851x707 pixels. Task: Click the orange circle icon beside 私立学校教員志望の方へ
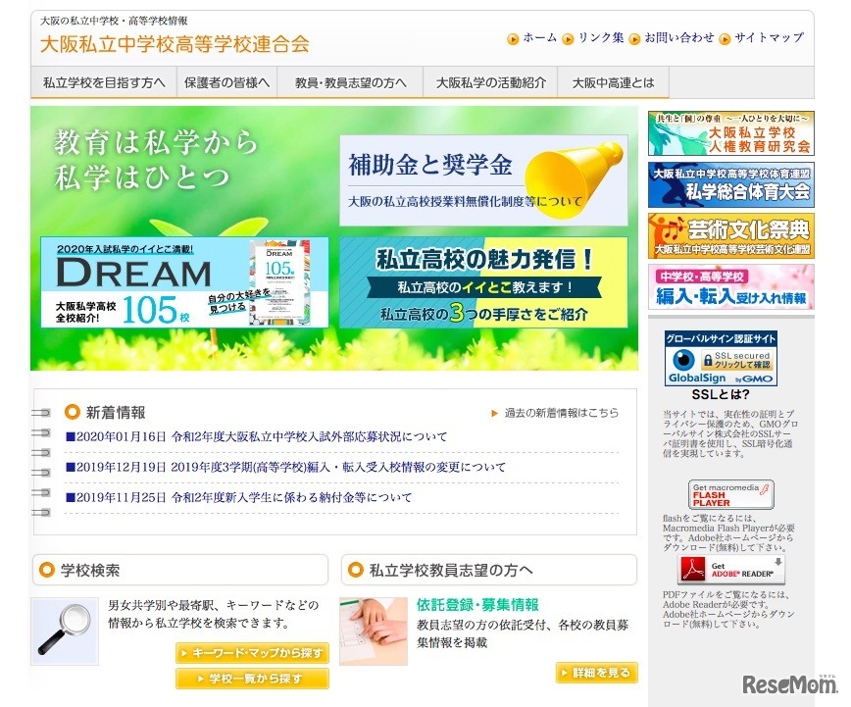coord(356,570)
